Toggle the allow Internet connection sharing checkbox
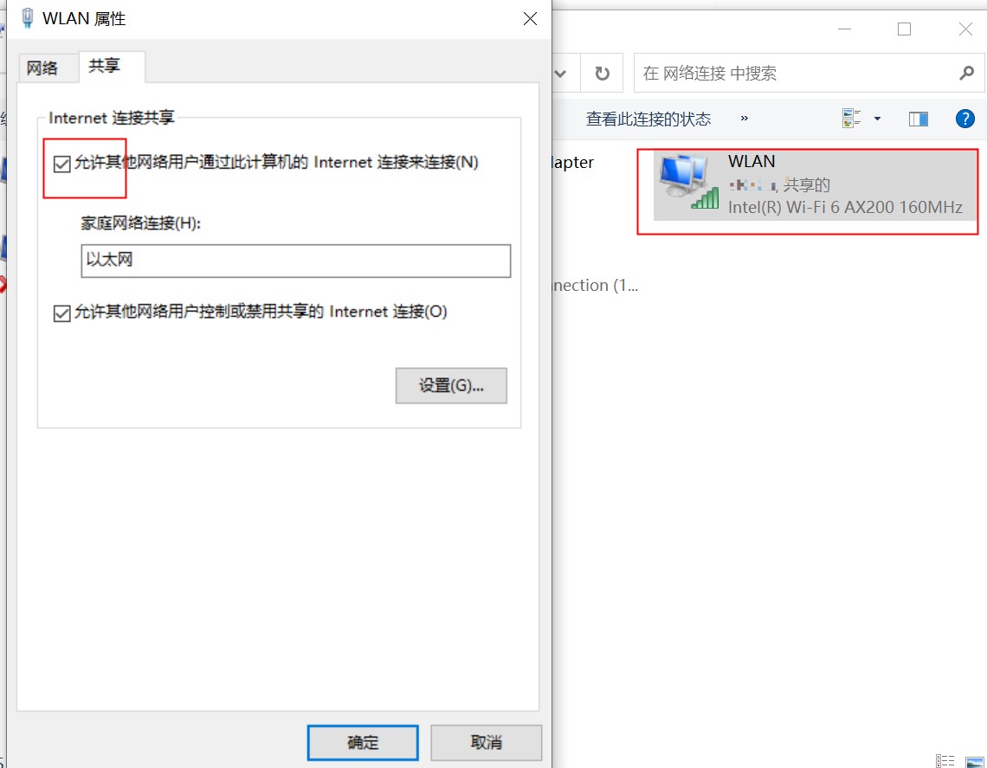Screen dimensions: 987x768 [61, 164]
